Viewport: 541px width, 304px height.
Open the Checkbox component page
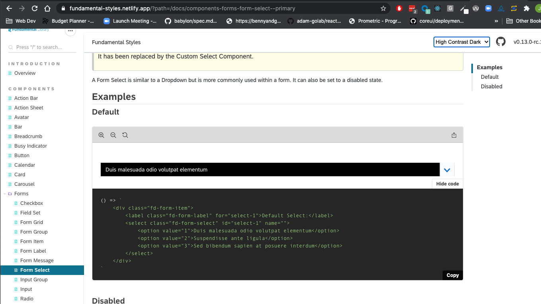pyautogui.click(x=31, y=203)
